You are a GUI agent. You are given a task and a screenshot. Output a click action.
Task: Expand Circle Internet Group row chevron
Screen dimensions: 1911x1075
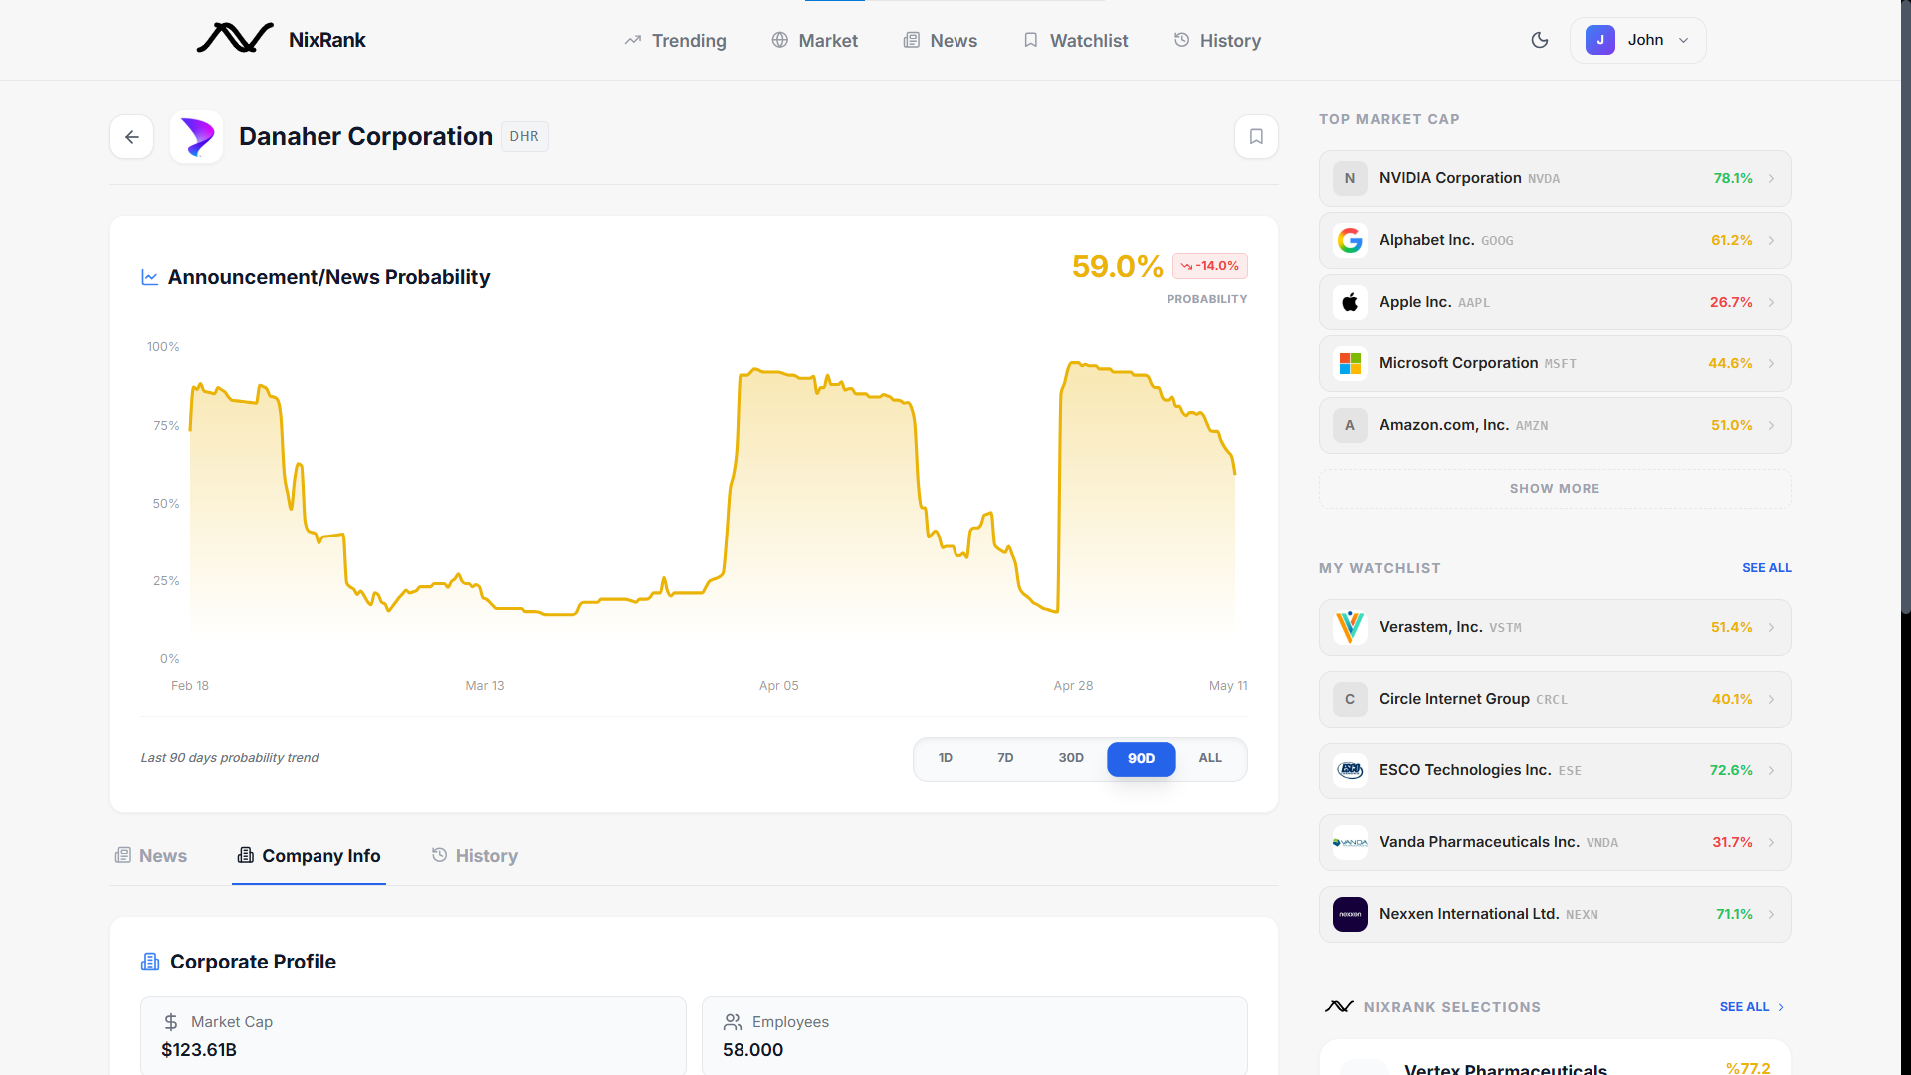(1771, 700)
